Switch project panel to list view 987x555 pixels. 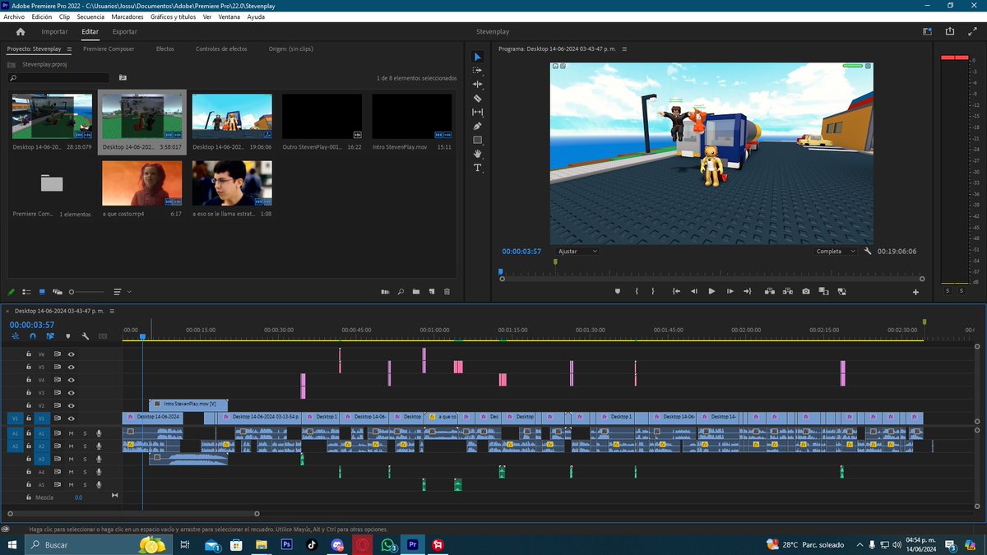(x=27, y=292)
